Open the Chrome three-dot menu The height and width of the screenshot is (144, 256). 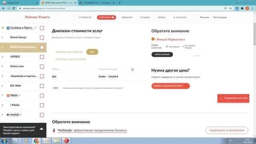click(x=252, y=8)
